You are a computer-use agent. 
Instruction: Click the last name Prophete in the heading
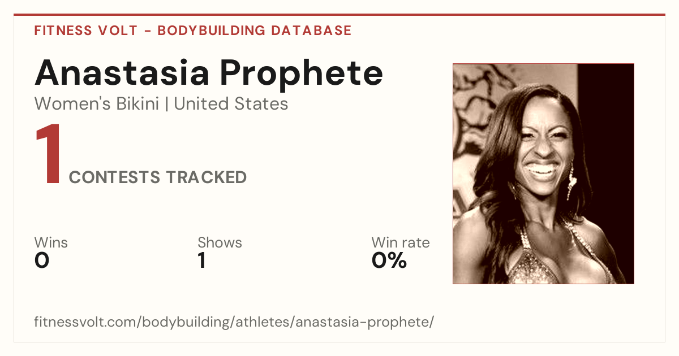(x=301, y=73)
